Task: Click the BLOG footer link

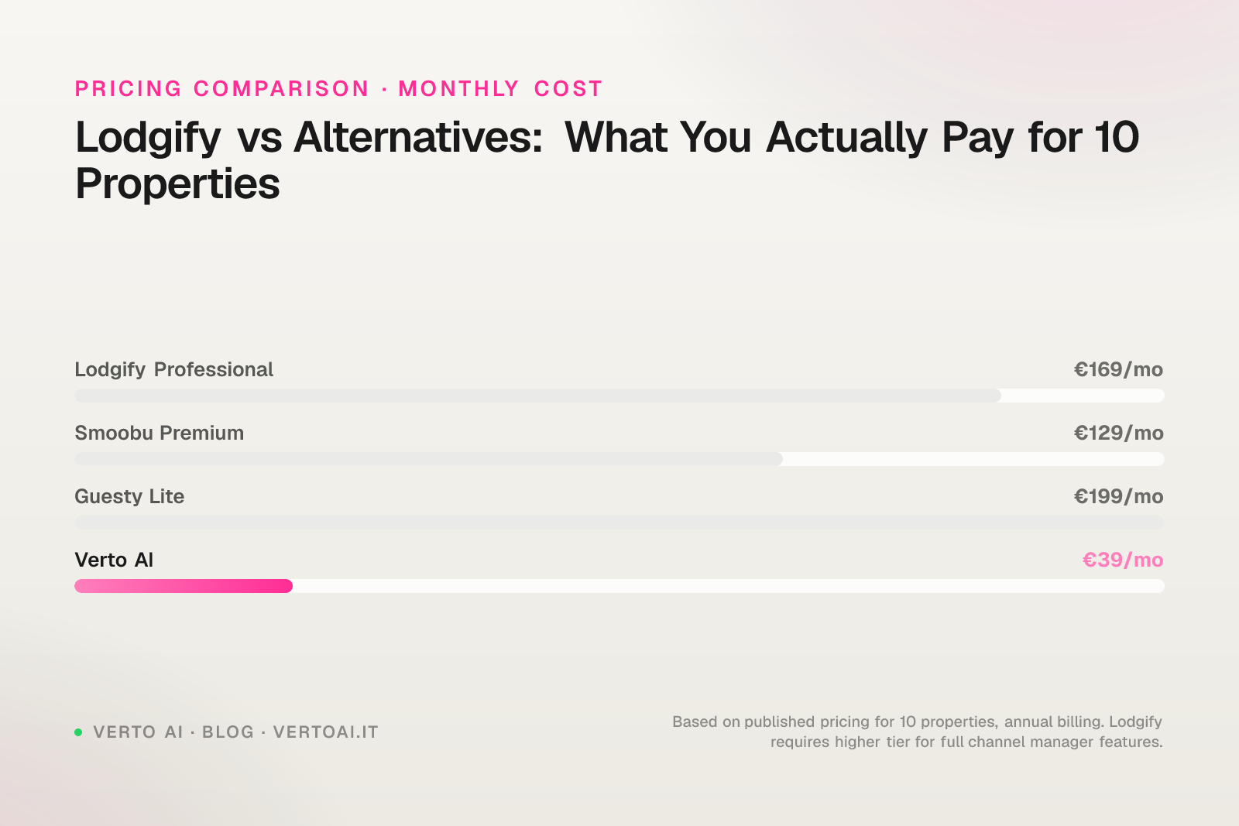Action: 228,732
